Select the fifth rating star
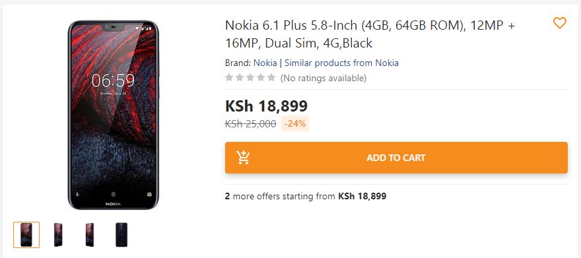 (x=271, y=78)
